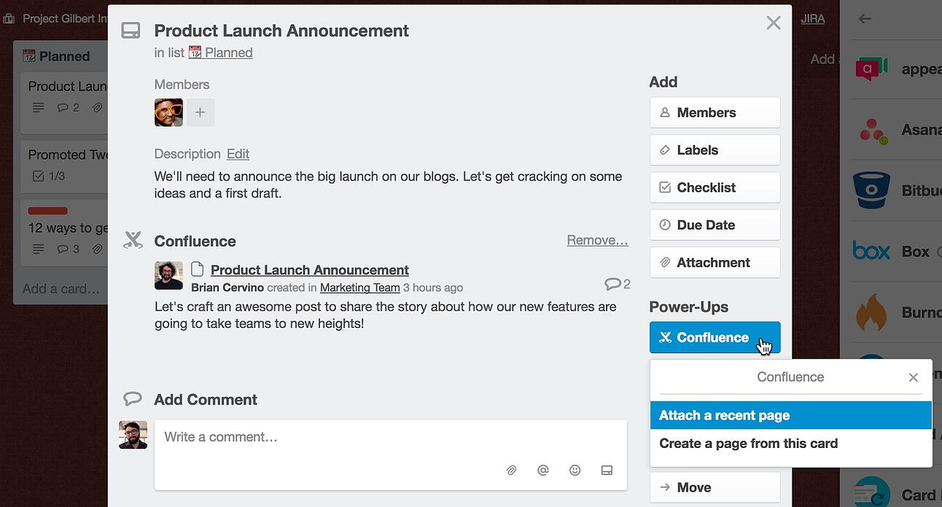Image resolution: width=942 pixels, height=507 pixels.
Task: Set a Due Date
Action: 715,225
